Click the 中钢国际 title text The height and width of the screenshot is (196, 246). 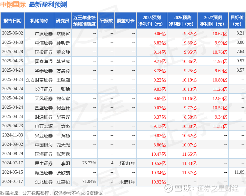(13, 4)
